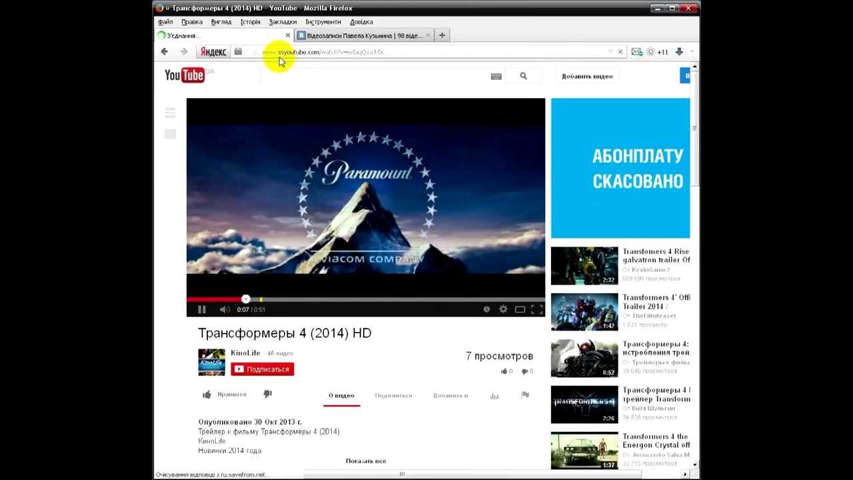Click the page scroll up arrow
This screenshot has width=853, height=480.
tap(695, 67)
